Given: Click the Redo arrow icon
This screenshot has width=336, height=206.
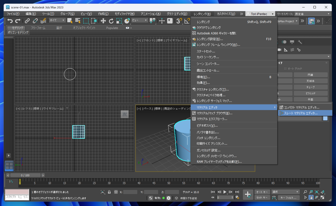Looking at the screenshot, I should pyautogui.click(x=18, y=21).
